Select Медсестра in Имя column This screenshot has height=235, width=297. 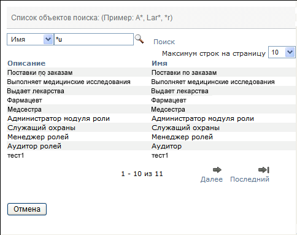(x=168, y=109)
